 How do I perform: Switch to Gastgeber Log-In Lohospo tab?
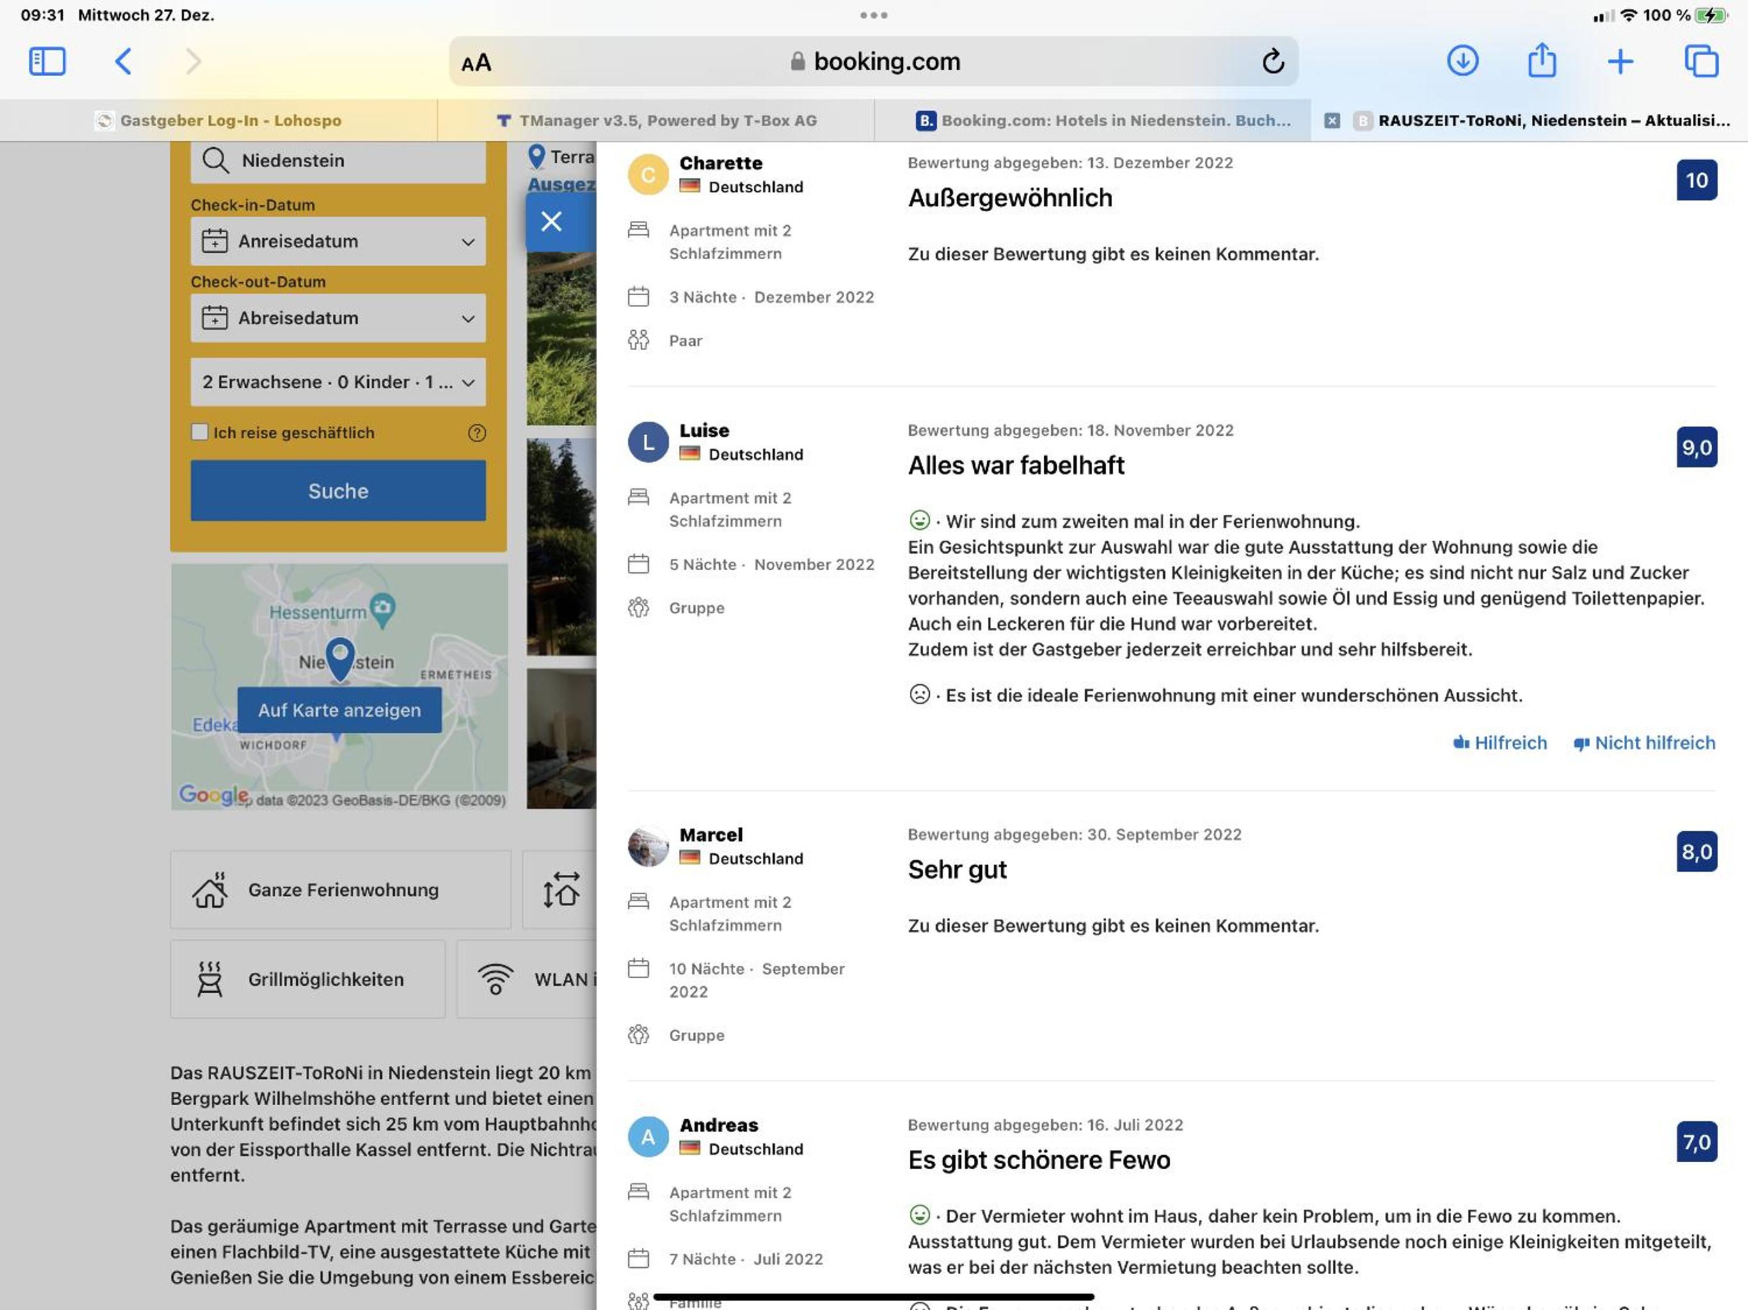pyautogui.click(x=218, y=120)
